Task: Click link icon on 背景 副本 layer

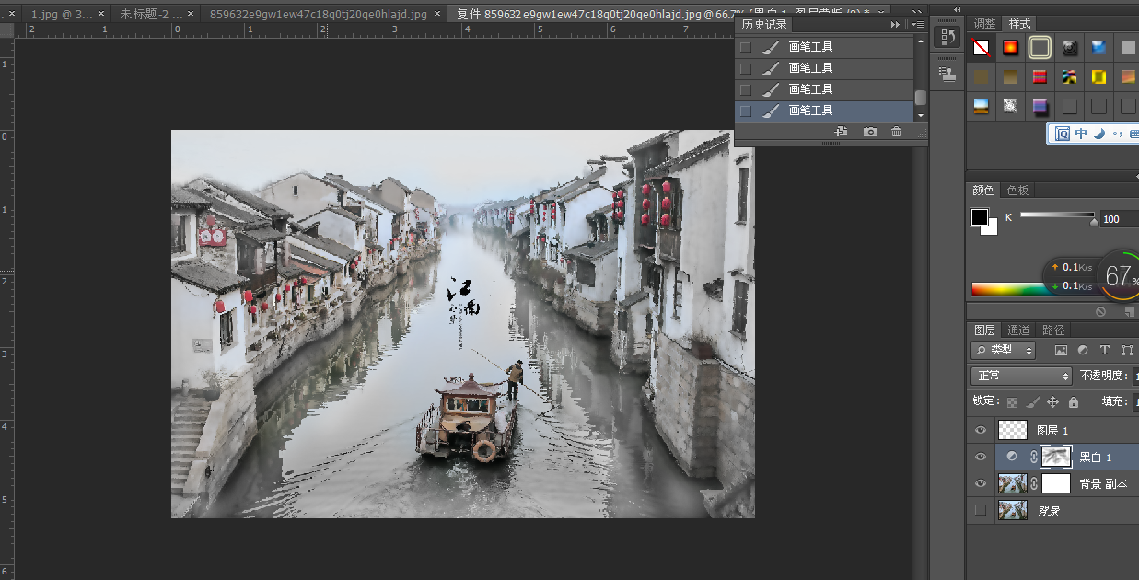Action: tap(1034, 483)
